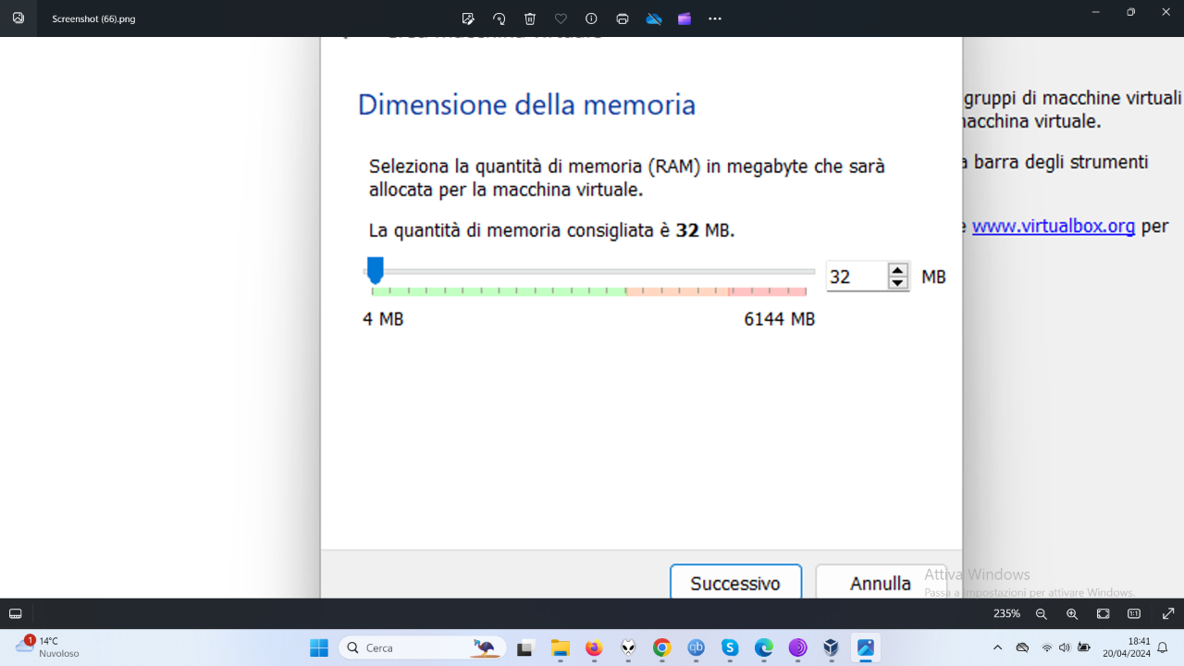Zoom in with the magnifier plus icon
The width and height of the screenshot is (1184, 666).
[1072, 614]
